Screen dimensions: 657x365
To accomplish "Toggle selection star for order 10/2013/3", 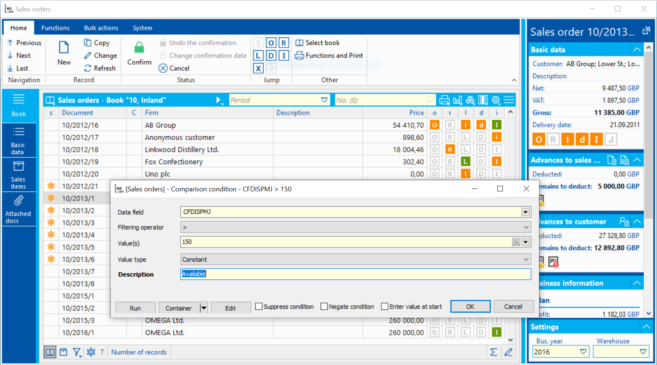I will point(51,222).
